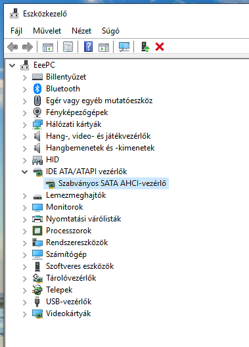Select the Videokártyák tree item
249x347 pixels.
[x=68, y=313]
